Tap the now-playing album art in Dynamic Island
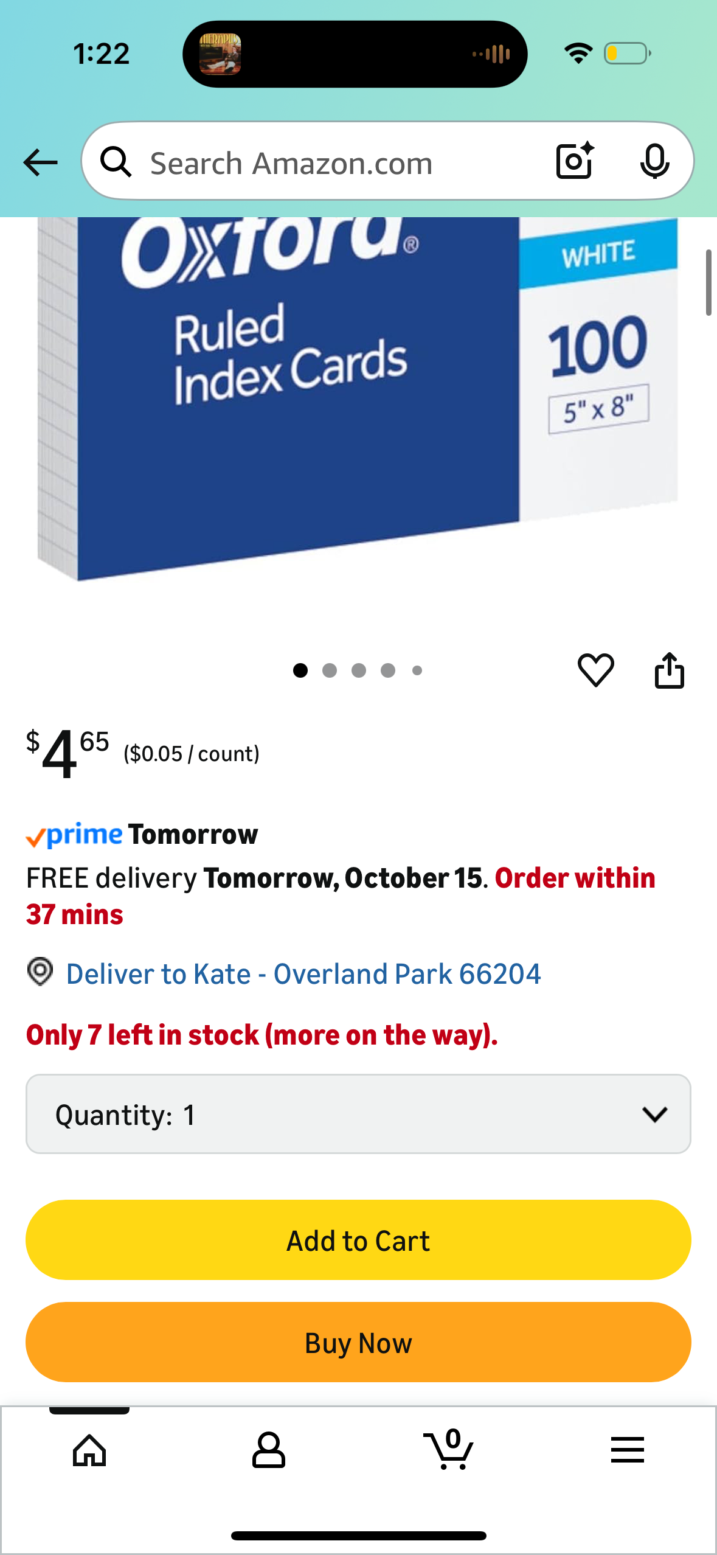717x1555 pixels. coord(220,54)
